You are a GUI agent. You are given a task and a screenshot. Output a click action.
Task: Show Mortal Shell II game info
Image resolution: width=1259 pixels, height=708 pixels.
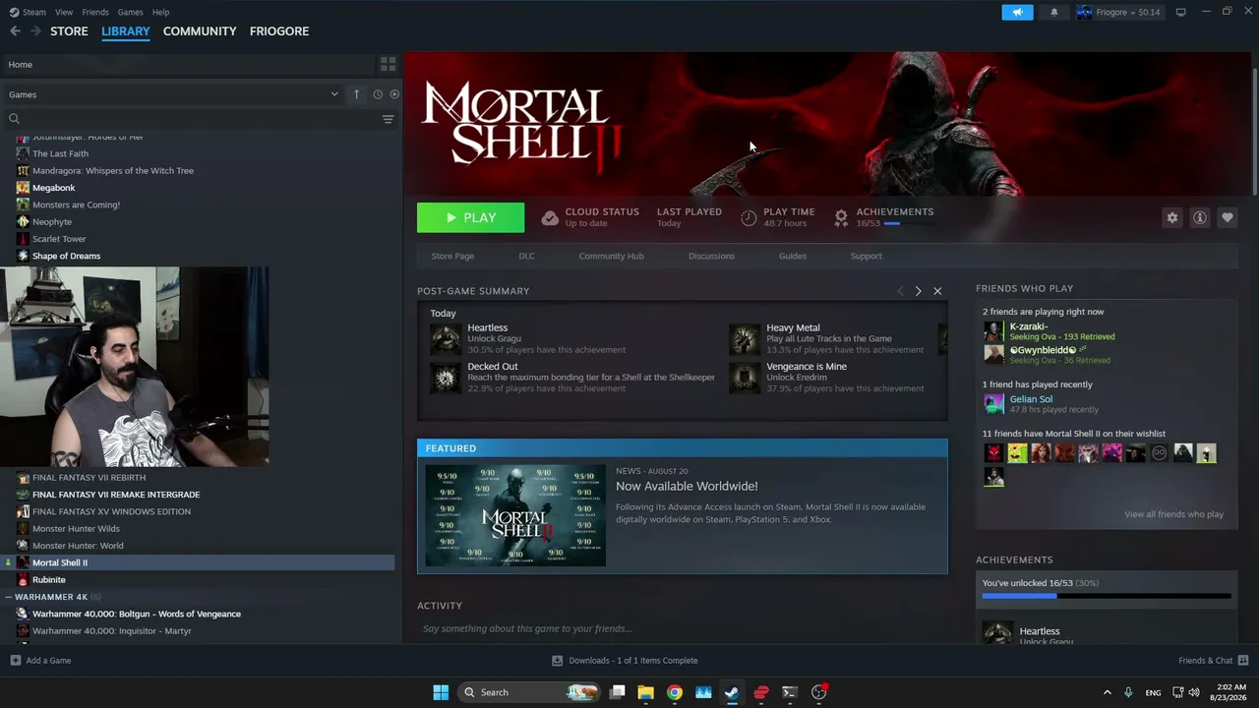pos(1200,217)
